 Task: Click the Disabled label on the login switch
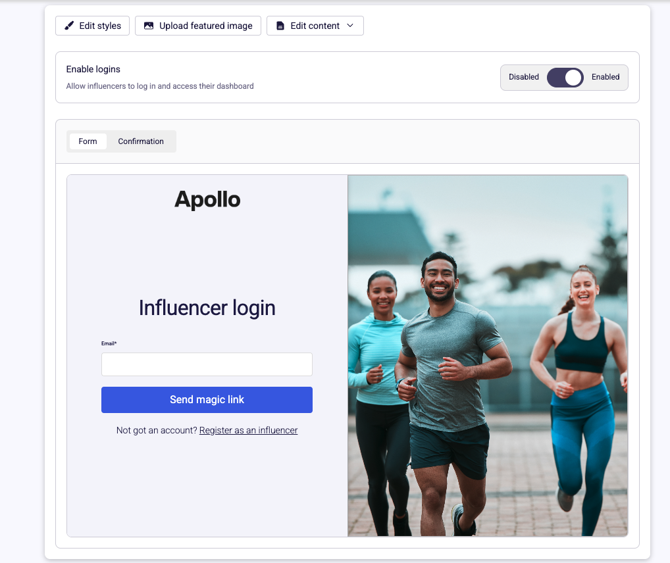coord(523,77)
